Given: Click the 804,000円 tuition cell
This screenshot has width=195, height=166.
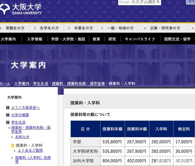Looking at the screenshot, I should tap(112, 161).
